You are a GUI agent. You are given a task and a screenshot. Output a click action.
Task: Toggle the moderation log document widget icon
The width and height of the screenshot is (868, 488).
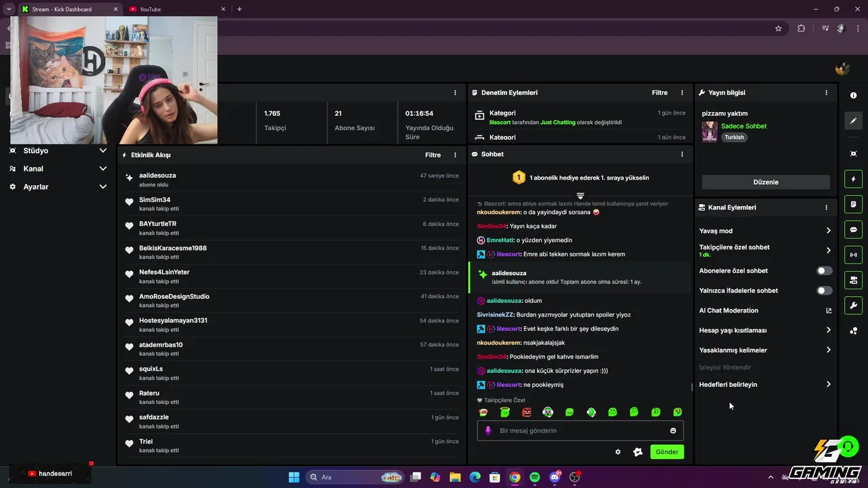tap(853, 204)
